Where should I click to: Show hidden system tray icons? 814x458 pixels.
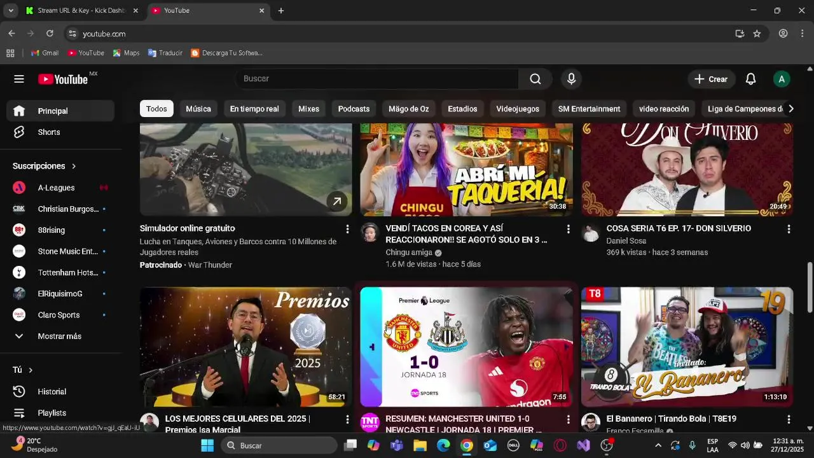[658, 445]
